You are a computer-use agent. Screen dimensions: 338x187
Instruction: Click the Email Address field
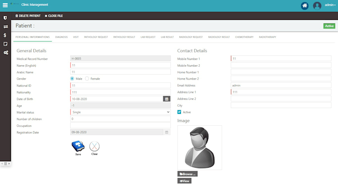tap(281, 85)
